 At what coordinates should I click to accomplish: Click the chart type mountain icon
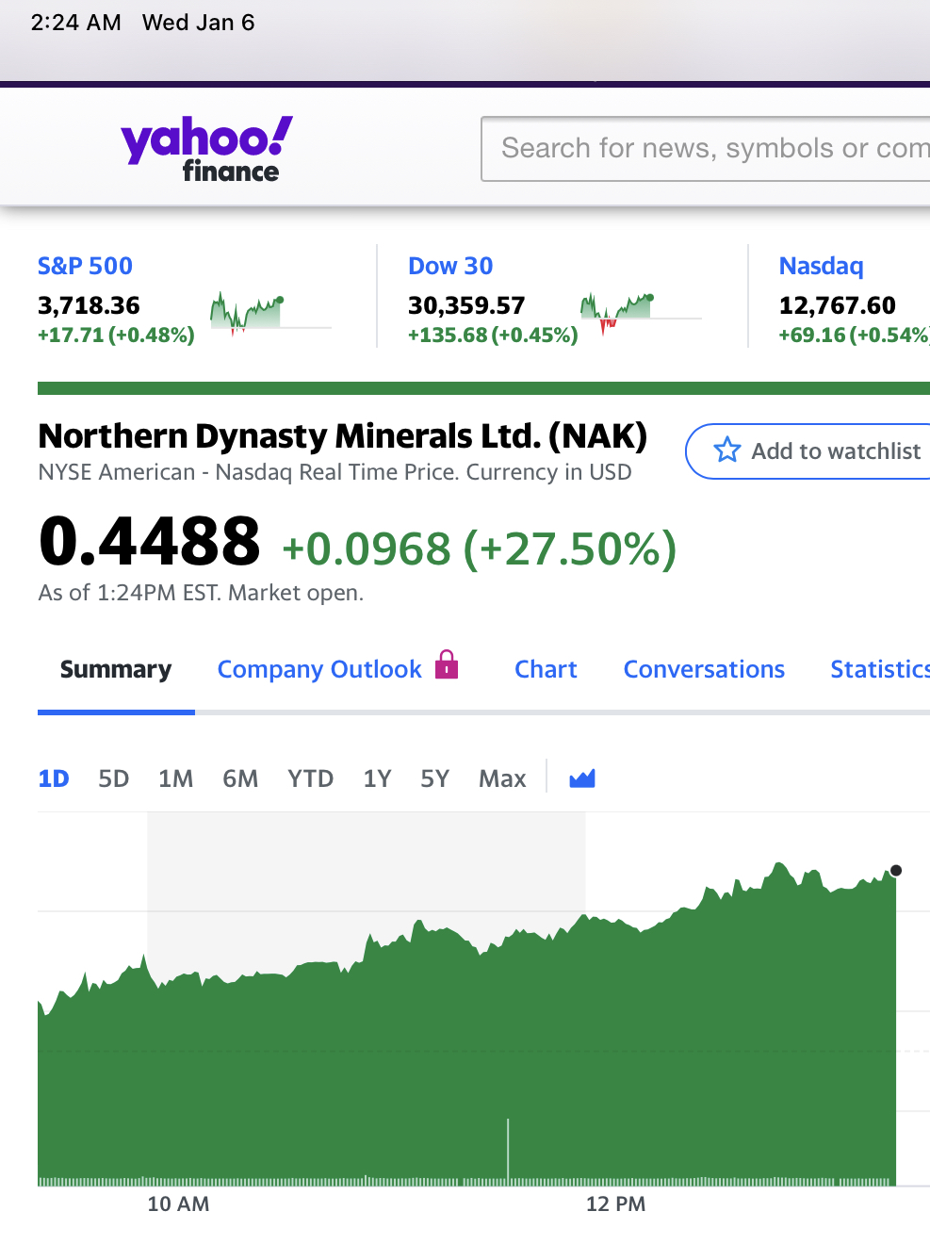tap(582, 778)
